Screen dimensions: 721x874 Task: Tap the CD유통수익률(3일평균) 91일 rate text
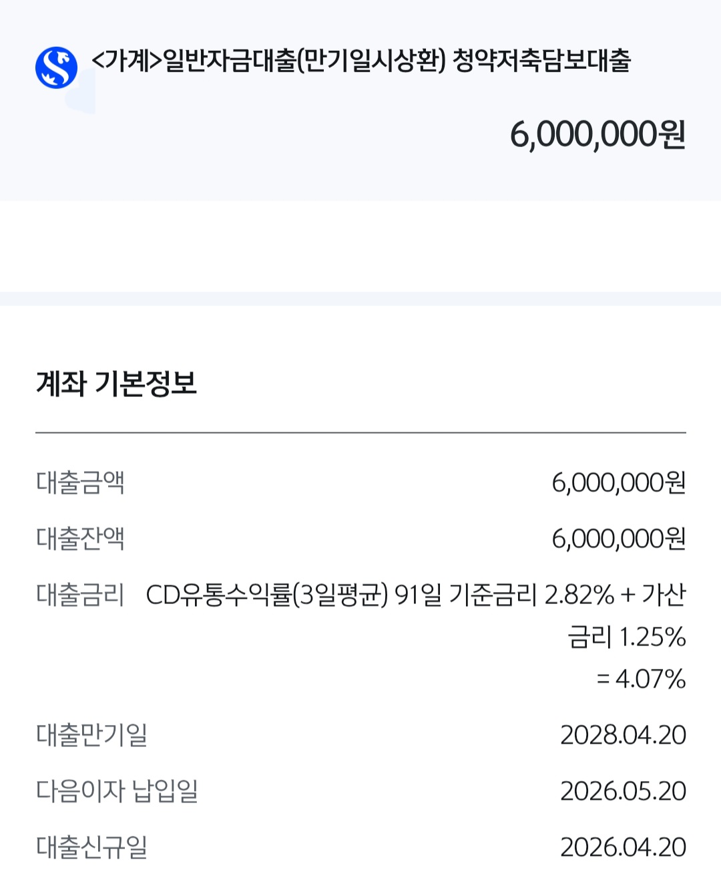[294, 595]
